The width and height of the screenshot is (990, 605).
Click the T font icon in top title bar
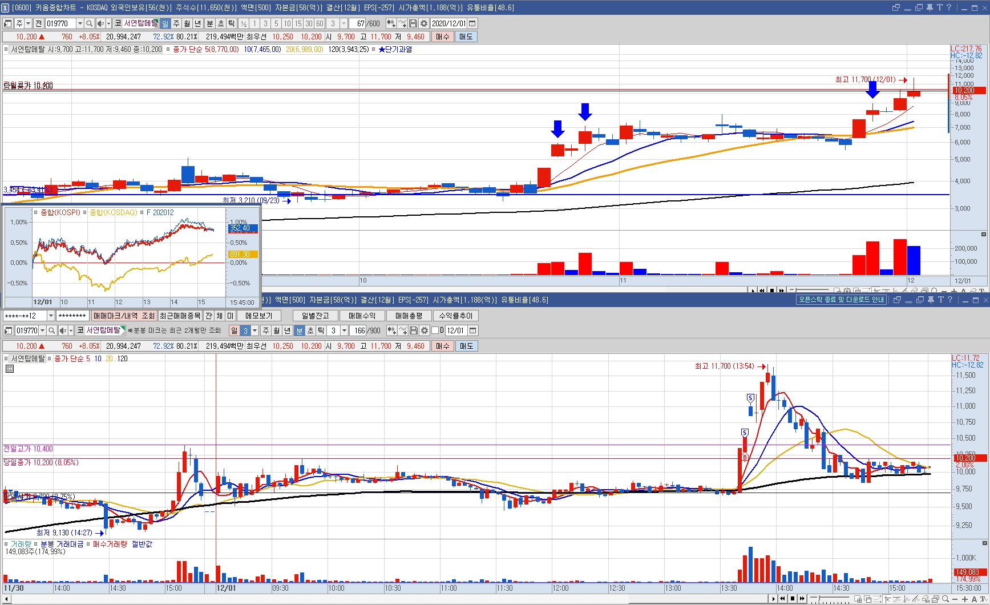(939, 7)
